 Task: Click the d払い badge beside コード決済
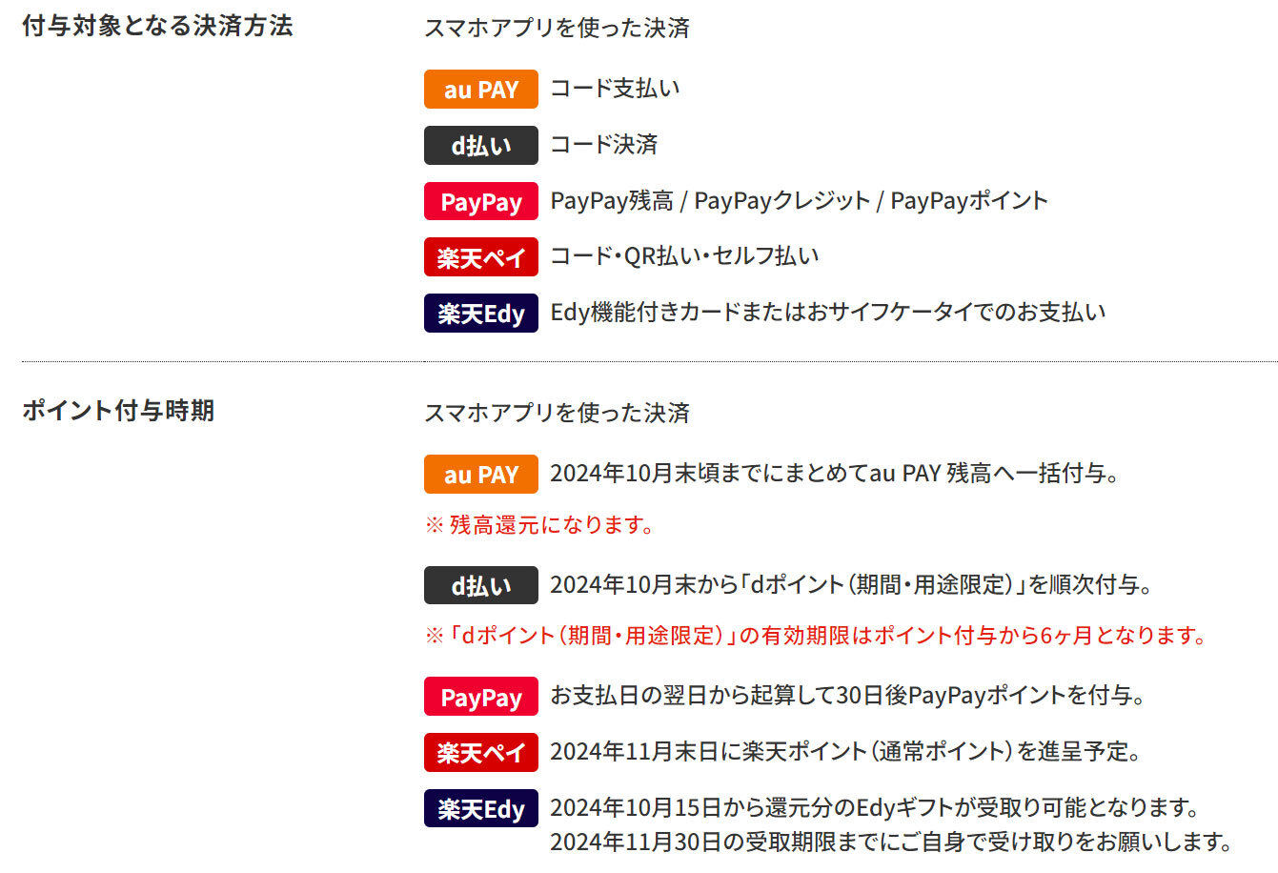pyautogui.click(x=480, y=146)
